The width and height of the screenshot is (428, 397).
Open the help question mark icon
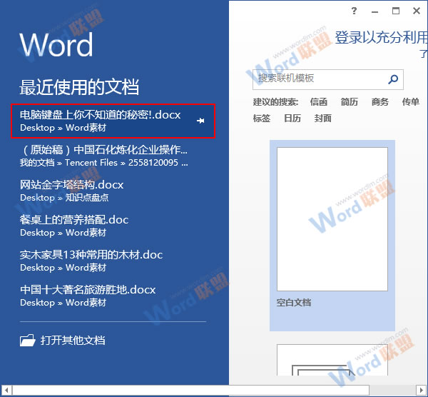tap(354, 11)
